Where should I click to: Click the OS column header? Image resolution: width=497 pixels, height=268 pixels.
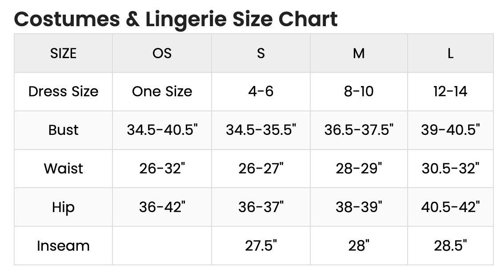(162, 53)
